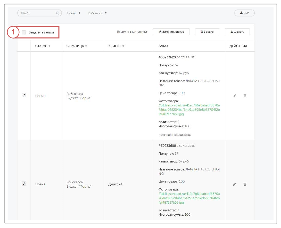Move selected orders with В архив button
This screenshot has width=281, height=228.
pyautogui.click(x=207, y=32)
